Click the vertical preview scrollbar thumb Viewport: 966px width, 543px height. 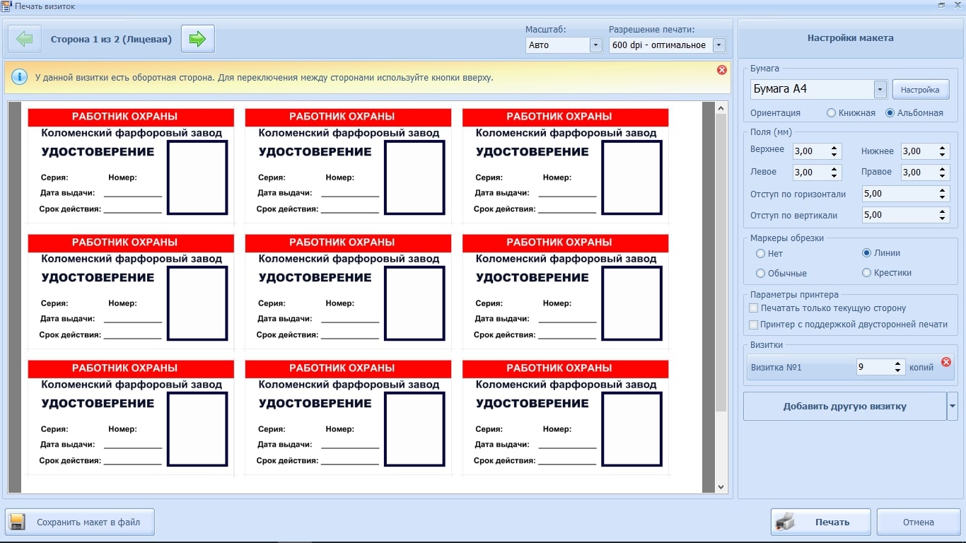click(x=721, y=263)
